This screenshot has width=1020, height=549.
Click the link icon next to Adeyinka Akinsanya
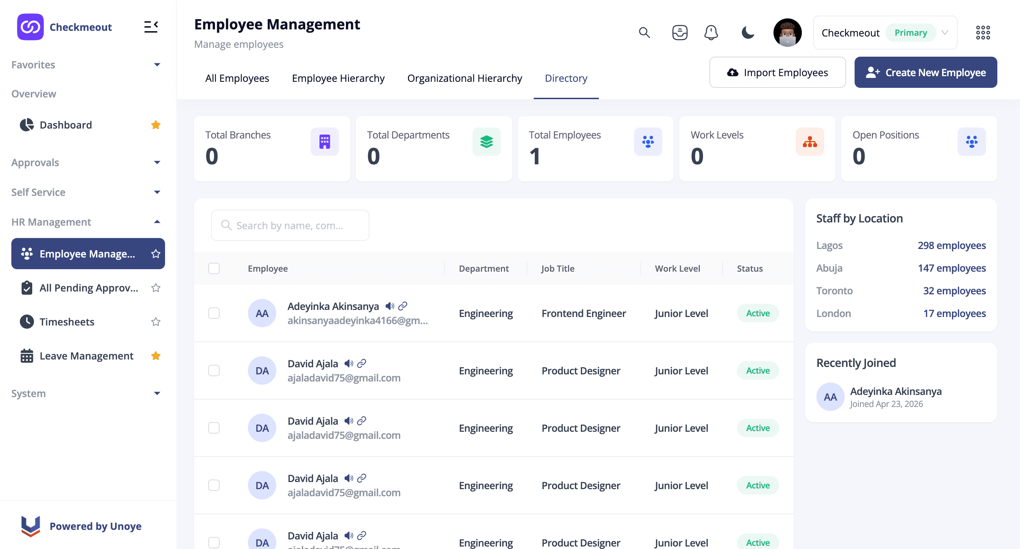(x=403, y=306)
